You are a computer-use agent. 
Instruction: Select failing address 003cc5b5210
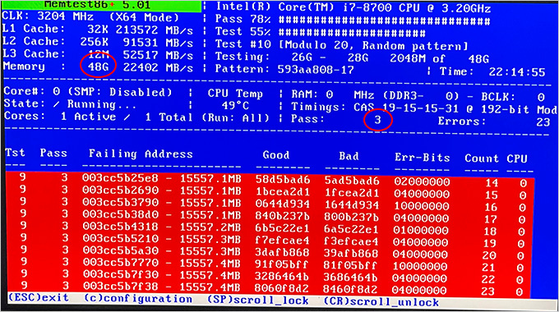click(120, 238)
